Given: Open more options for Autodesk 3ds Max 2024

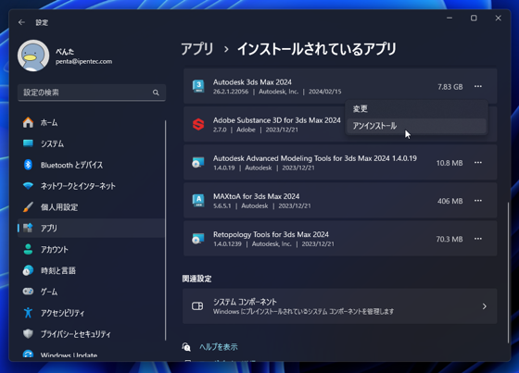Looking at the screenshot, I should pyautogui.click(x=478, y=86).
